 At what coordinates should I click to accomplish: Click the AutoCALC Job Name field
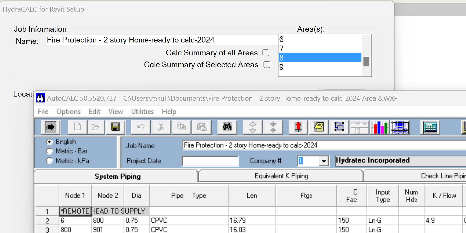pyautogui.click(x=324, y=145)
